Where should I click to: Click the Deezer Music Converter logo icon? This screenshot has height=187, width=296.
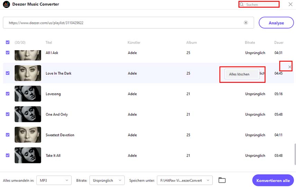point(7,4)
